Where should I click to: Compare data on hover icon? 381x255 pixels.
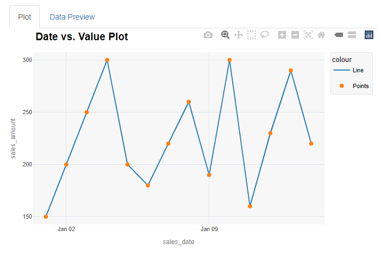[x=352, y=35]
